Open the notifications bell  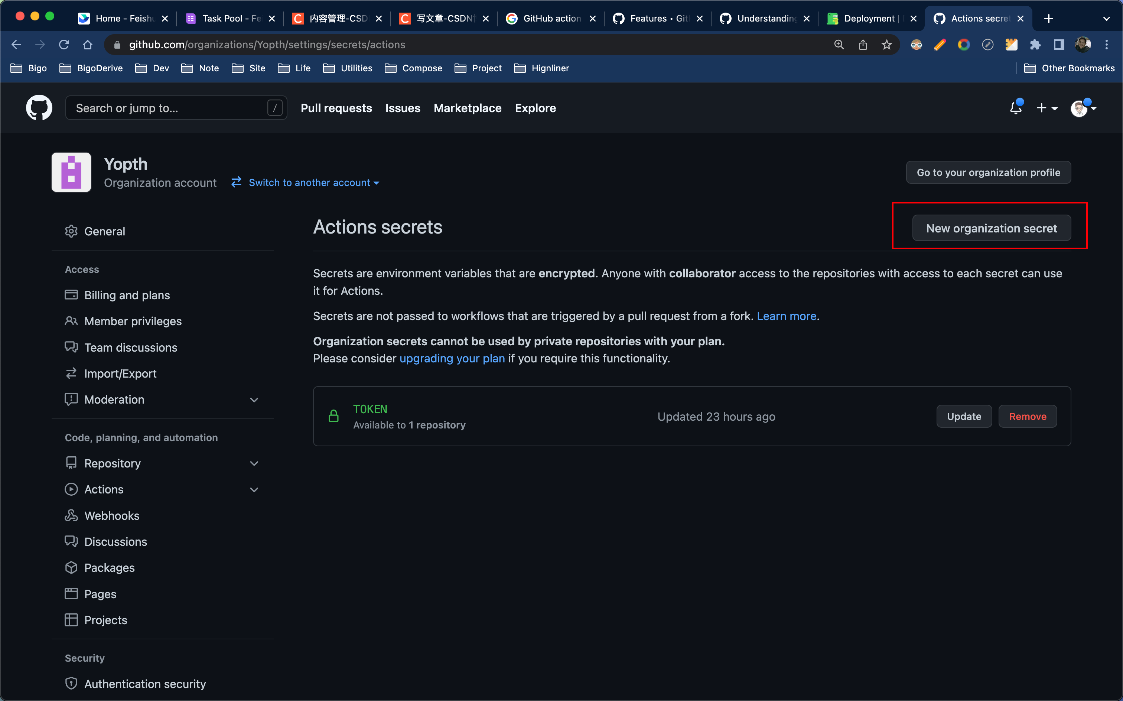pos(1015,108)
